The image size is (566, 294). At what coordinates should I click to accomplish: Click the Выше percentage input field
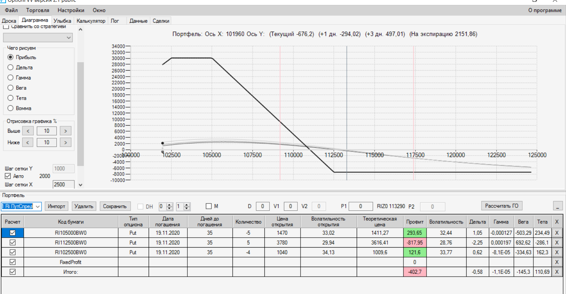(46, 131)
